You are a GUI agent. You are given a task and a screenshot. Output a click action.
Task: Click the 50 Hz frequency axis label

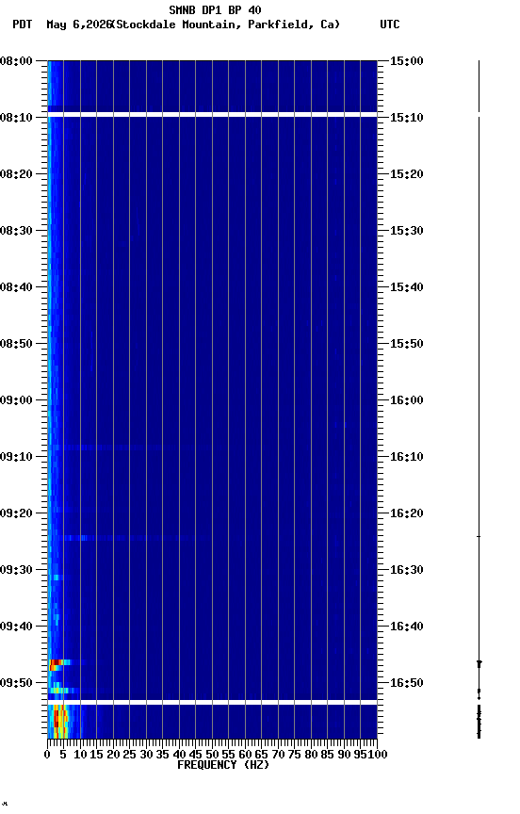[x=212, y=755]
